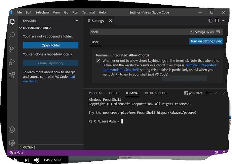
Task: Open the Run menu
Action: click(x=75, y=12)
